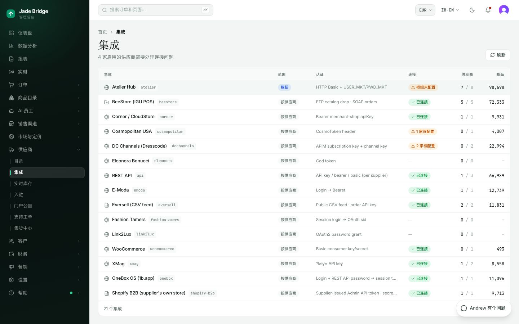Expand the 市场与定价 sidebar section
The height and width of the screenshot is (324, 519).
(45, 136)
